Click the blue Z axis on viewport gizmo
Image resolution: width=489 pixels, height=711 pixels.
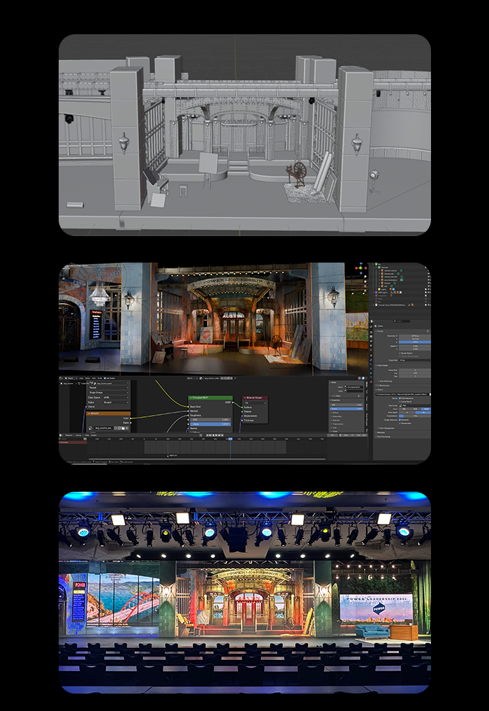click(x=361, y=263)
